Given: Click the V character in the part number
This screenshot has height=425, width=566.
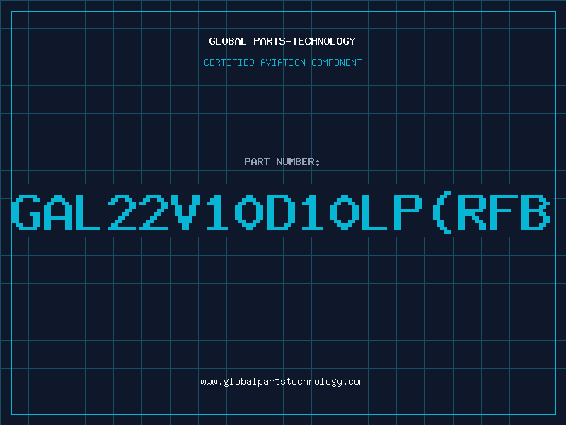Looking at the screenshot, I should click(185, 212).
